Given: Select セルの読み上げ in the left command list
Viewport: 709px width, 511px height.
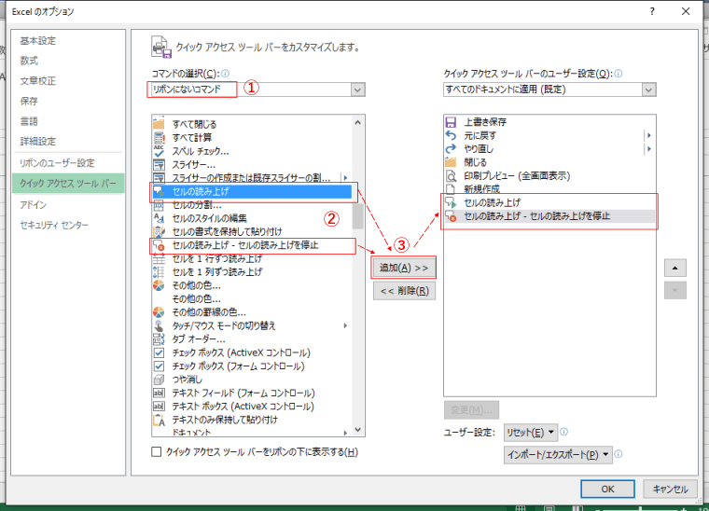Looking at the screenshot, I should pyautogui.click(x=252, y=191).
